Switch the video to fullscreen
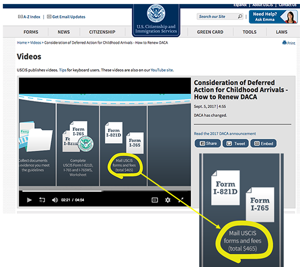Viewport: 300px width, 267px height. (x=181, y=200)
